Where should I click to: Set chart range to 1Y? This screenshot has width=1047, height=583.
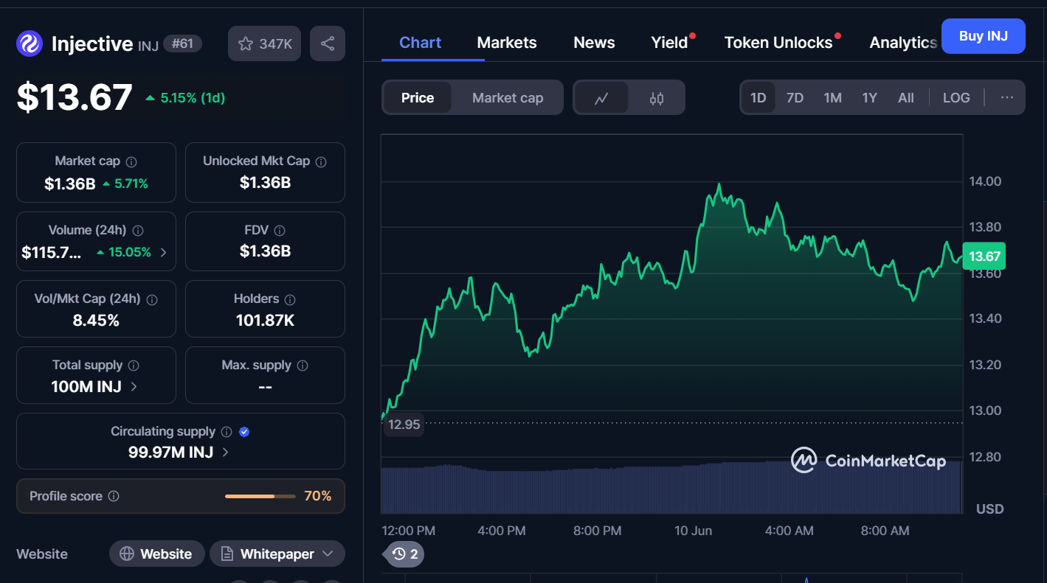[869, 98]
